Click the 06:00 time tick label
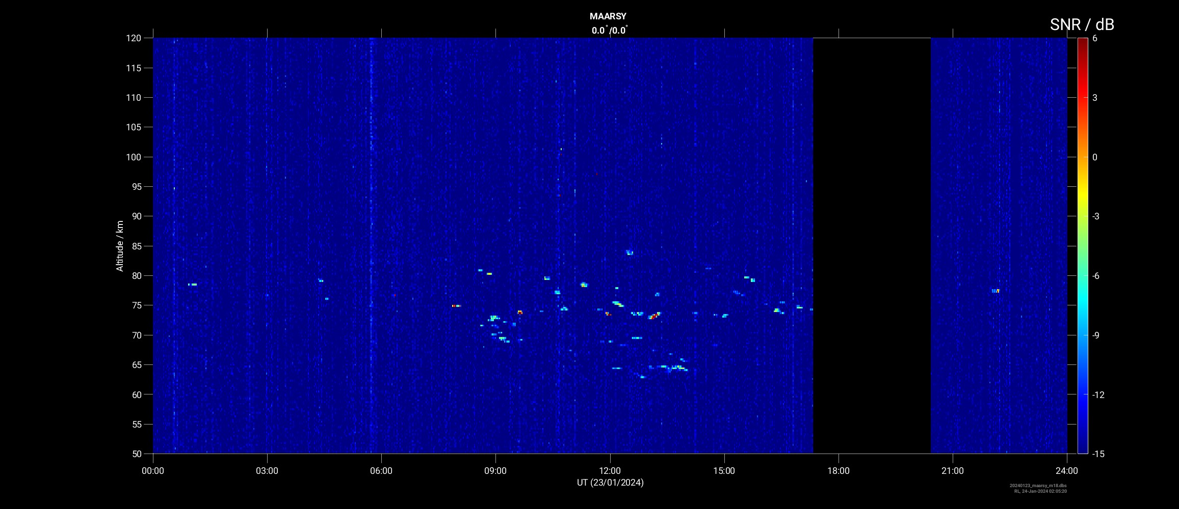Image resolution: width=1179 pixels, height=509 pixels. click(x=381, y=471)
